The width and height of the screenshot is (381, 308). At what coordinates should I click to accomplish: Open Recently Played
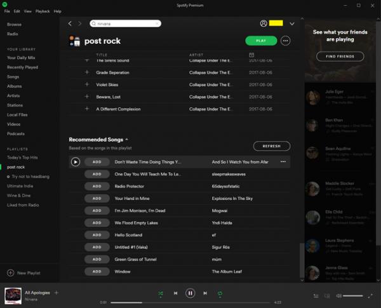[22, 67]
